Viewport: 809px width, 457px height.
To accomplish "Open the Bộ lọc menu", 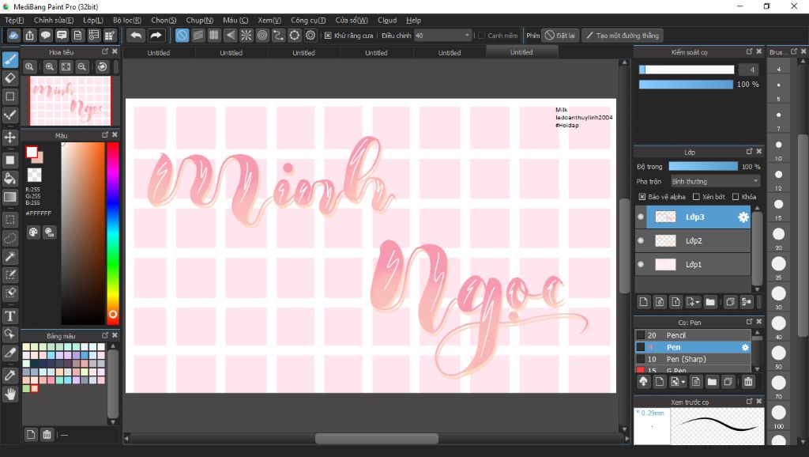I will [127, 20].
